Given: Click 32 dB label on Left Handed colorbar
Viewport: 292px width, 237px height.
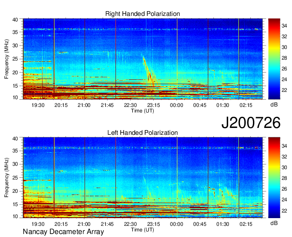Looking at the screenshot, I should [x=284, y=157].
